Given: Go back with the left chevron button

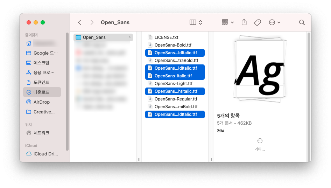Looking at the screenshot, I should [79, 22].
